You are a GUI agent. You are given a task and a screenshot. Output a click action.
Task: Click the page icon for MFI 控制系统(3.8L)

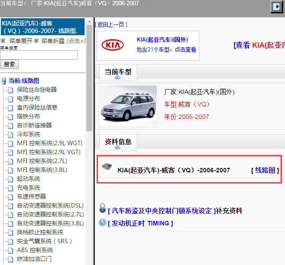click(x=11, y=170)
